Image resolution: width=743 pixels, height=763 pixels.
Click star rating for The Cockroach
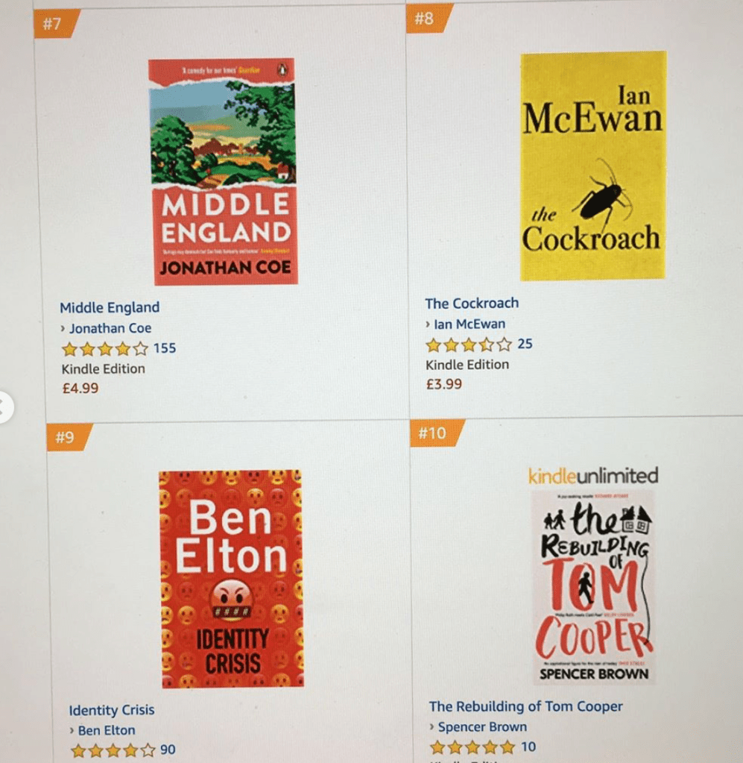(469, 345)
